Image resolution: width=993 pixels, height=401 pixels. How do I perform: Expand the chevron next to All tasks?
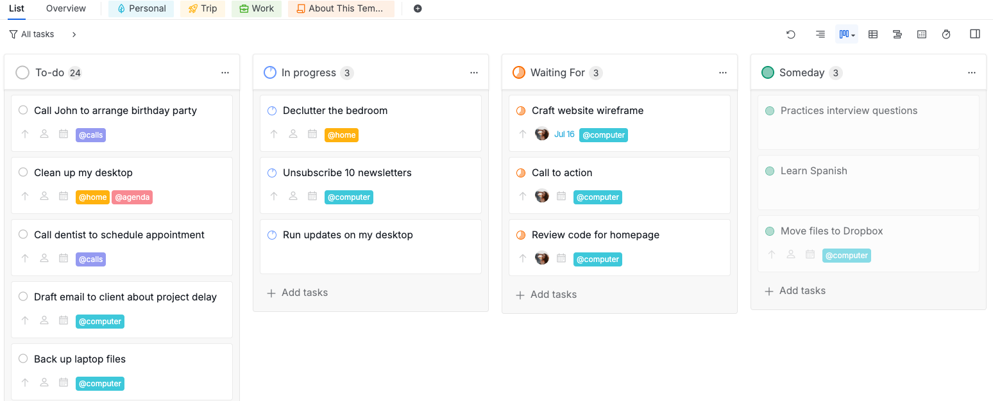click(x=74, y=35)
